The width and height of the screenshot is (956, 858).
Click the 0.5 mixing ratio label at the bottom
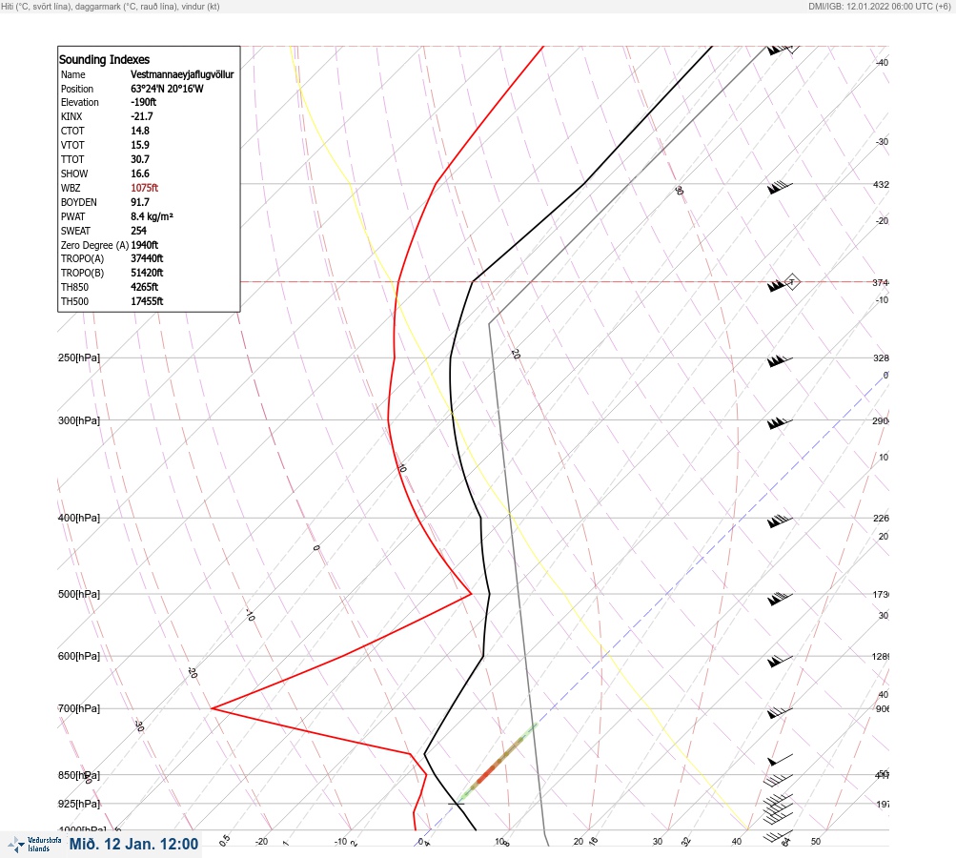(224, 840)
